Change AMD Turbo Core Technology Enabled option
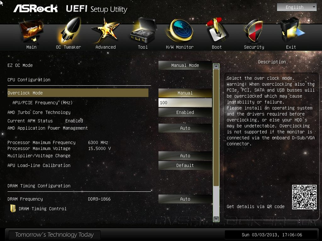 point(185,112)
